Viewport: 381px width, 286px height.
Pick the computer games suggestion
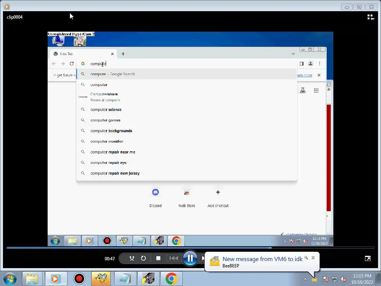point(187,120)
